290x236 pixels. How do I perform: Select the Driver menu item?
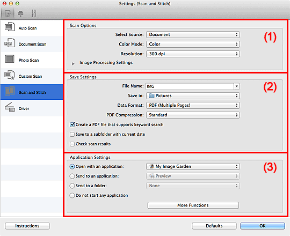tap(32, 108)
